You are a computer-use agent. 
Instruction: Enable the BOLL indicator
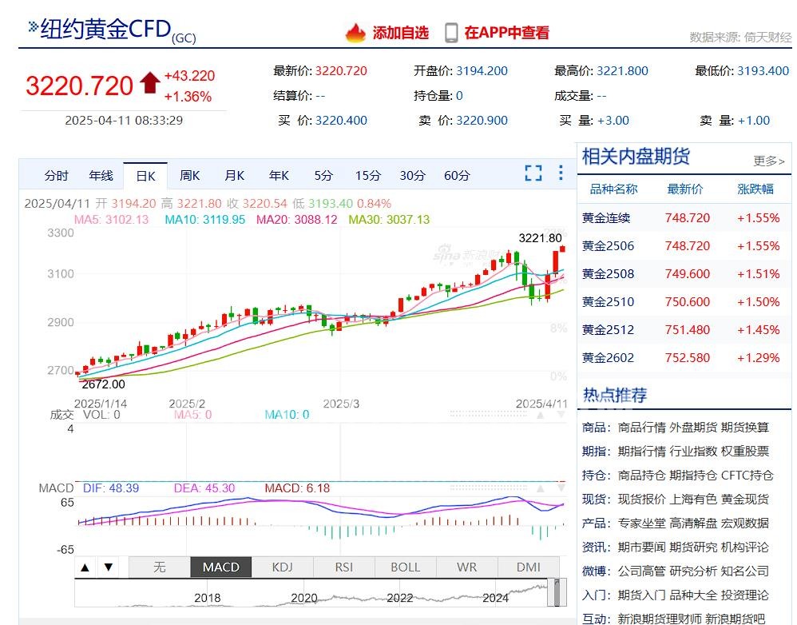point(405,567)
